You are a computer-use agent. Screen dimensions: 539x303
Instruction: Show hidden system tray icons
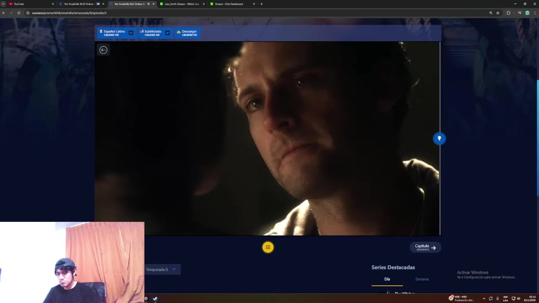coord(484,299)
